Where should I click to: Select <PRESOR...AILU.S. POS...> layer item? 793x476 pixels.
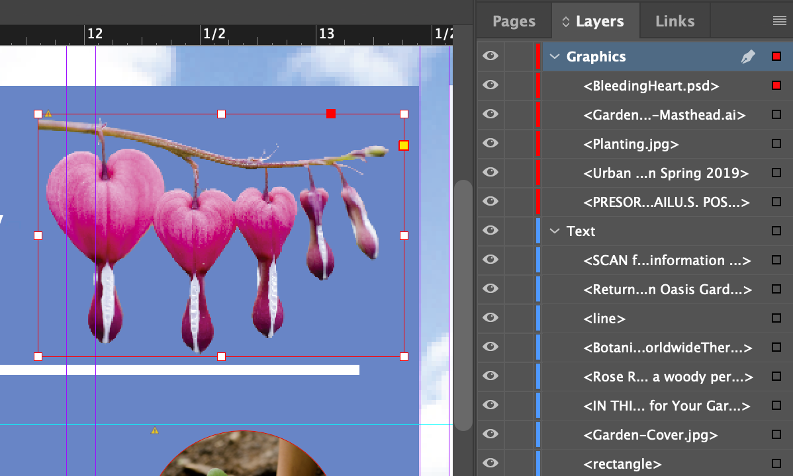666,202
